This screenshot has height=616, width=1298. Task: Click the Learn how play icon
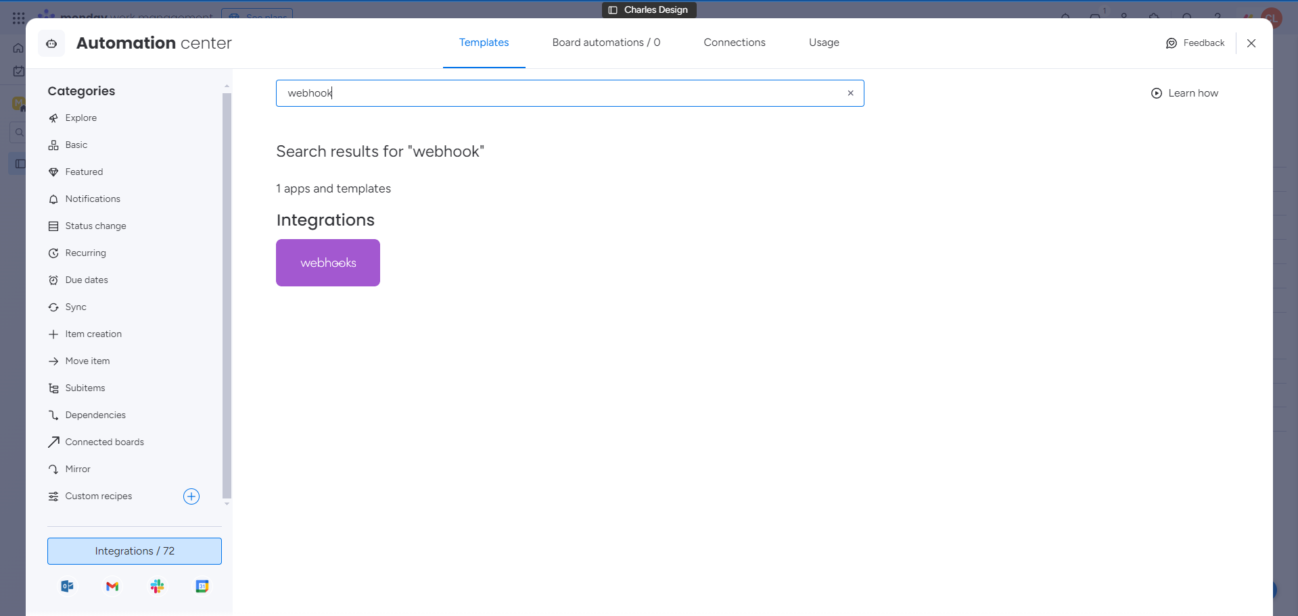pos(1157,93)
